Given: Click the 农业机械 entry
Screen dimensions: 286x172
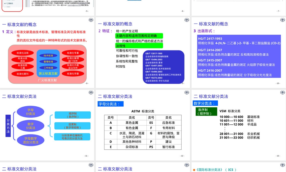Looking at the screenshot, I should tap(253, 134).
